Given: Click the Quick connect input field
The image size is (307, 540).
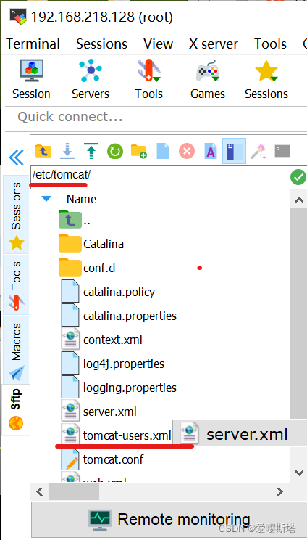Looking at the screenshot, I should click(x=155, y=118).
